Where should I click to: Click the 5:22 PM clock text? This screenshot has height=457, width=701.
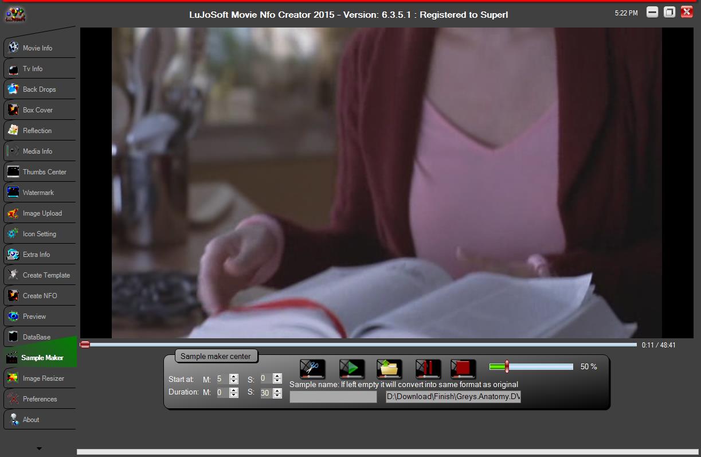[626, 13]
